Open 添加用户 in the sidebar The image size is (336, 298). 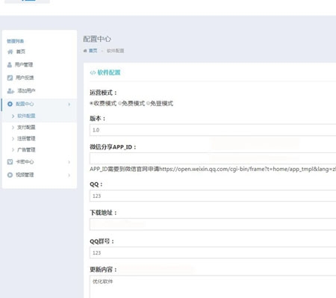click(x=26, y=91)
